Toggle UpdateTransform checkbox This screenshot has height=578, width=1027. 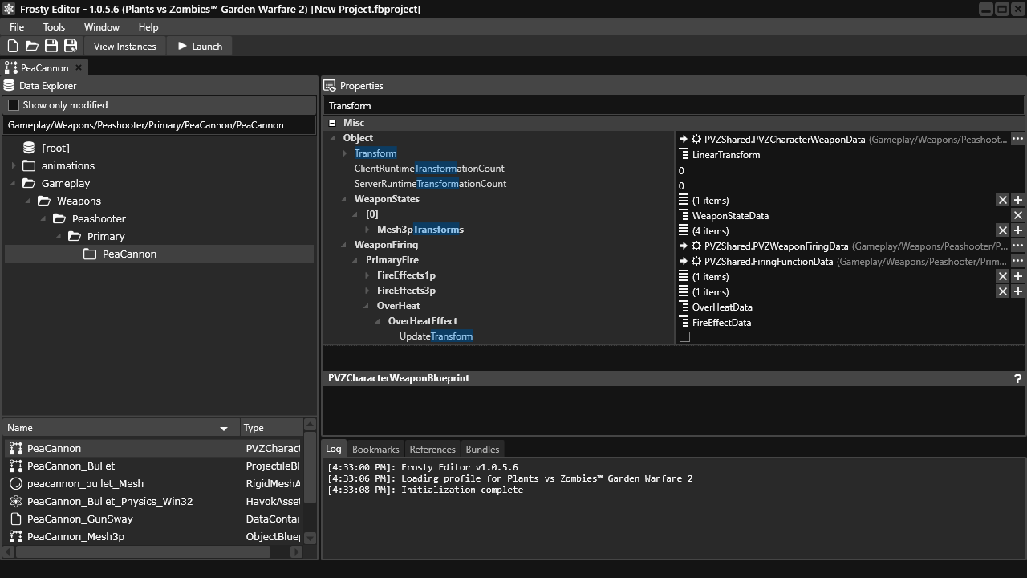pyautogui.click(x=684, y=337)
